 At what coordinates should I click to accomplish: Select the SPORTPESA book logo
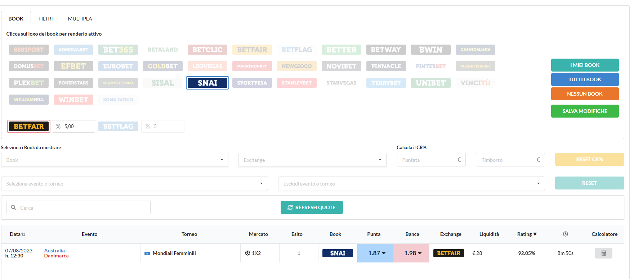[252, 83]
